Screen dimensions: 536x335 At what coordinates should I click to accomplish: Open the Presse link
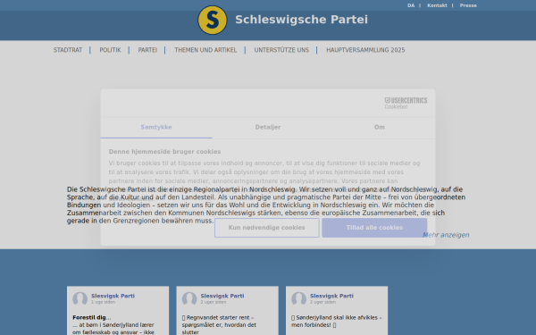tap(468, 5)
